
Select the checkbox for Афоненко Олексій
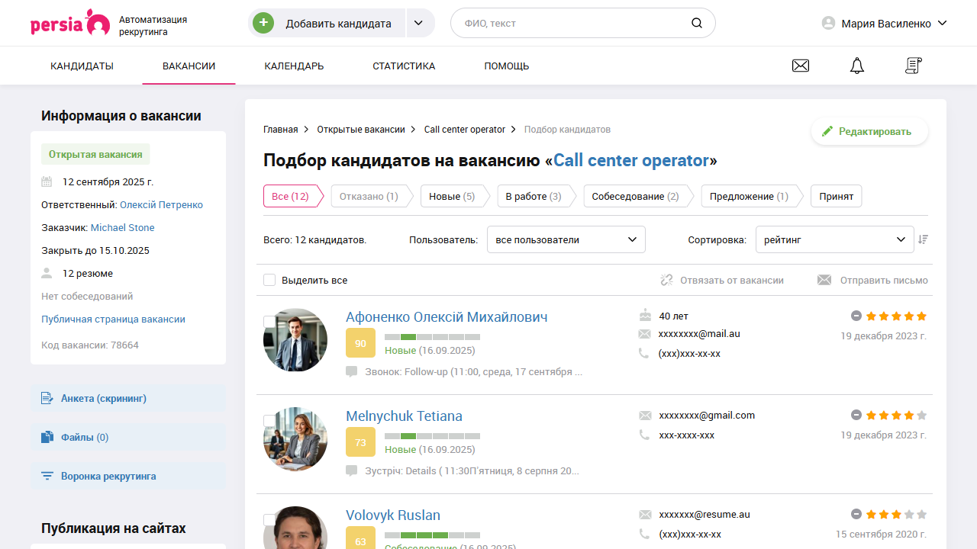click(x=269, y=321)
